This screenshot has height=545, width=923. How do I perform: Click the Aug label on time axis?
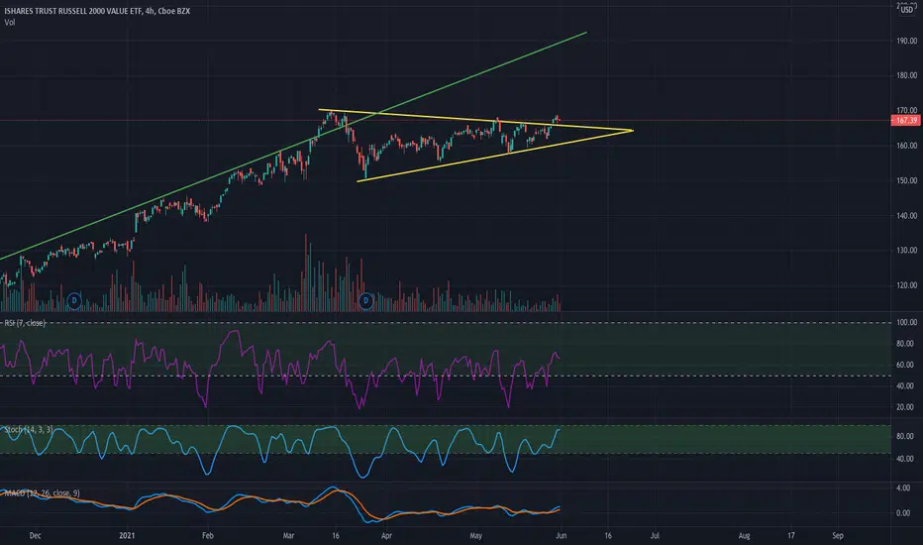[x=744, y=535]
